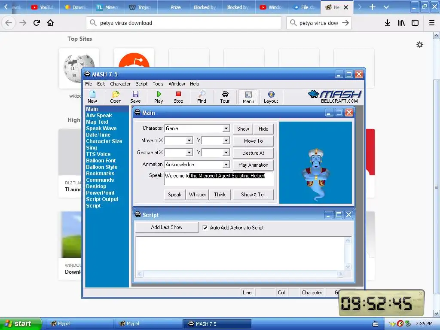This screenshot has height=330, width=440.
Task: Click the MASH Bellcraft.com logo
Action: pos(334,97)
